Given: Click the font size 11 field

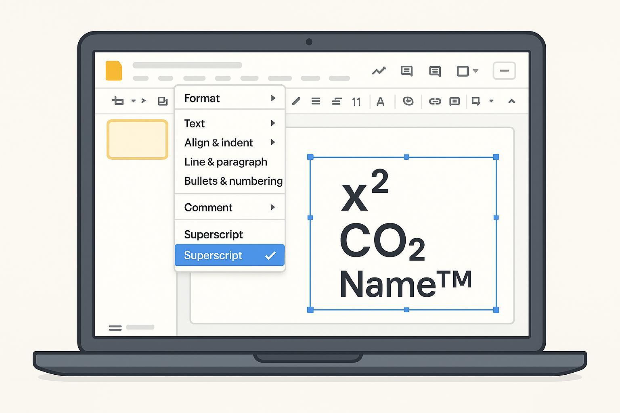Looking at the screenshot, I should 356,102.
